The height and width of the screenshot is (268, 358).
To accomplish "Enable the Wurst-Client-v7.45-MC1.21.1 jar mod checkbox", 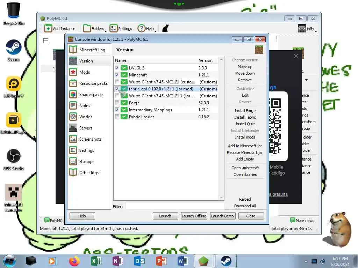I will tap(117, 96).
